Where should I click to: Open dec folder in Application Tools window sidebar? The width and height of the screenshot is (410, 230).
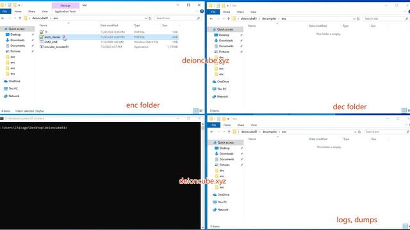pos(13,57)
